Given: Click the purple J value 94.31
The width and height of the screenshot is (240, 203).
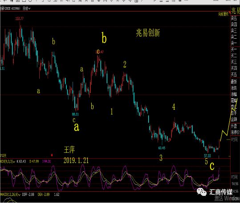Looking at the screenshot, I should [x=46, y=161].
